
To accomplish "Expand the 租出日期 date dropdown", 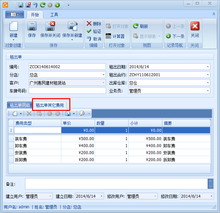I will point(208,67).
